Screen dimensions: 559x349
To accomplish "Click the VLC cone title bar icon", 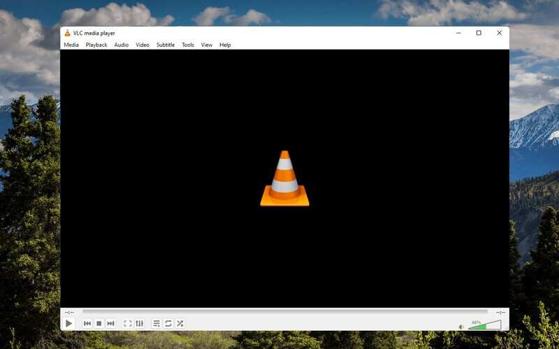I will pos(67,33).
